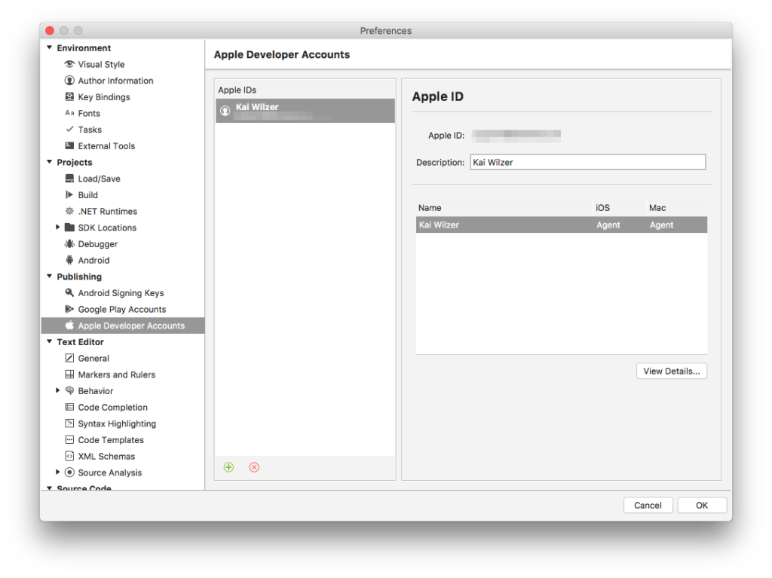Select External Tools in the sidebar
The image size is (772, 578).
coord(106,145)
